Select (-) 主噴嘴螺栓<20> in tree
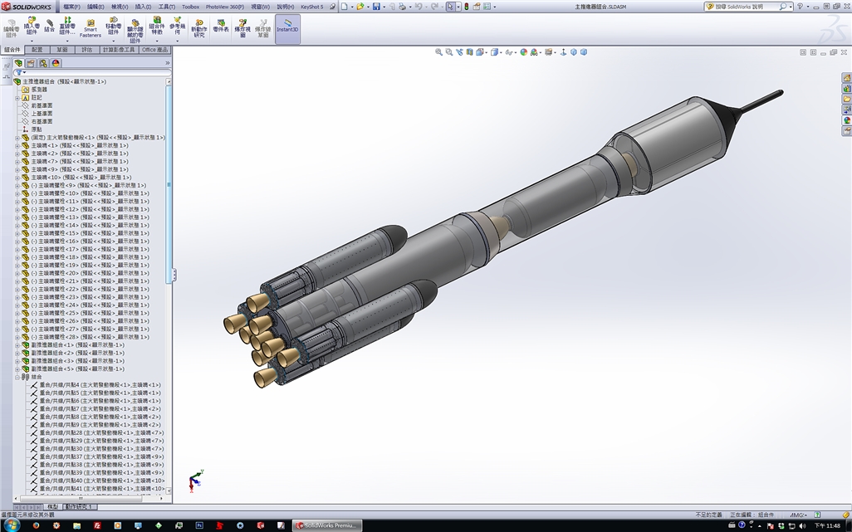Viewport: 852px width, 532px height. 91,273
